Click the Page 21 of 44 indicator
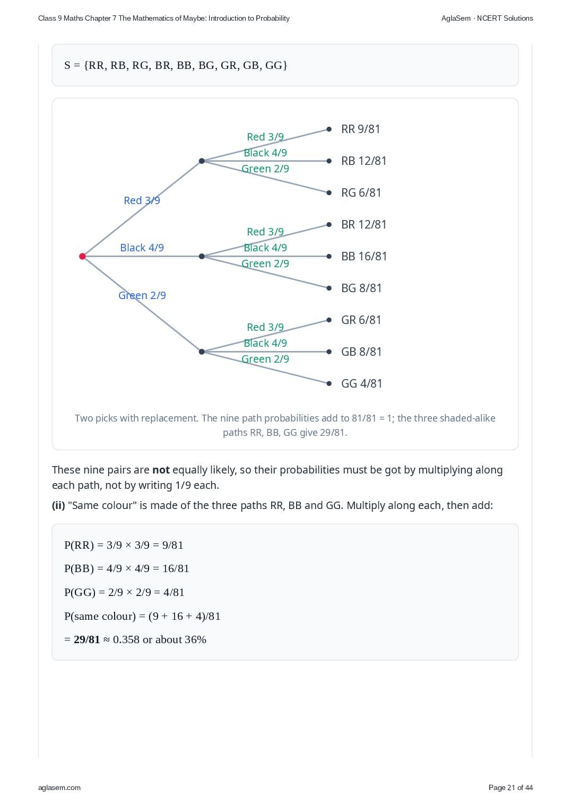The height and width of the screenshot is (807, 571). pyautogui.click(x=511, y=787)
